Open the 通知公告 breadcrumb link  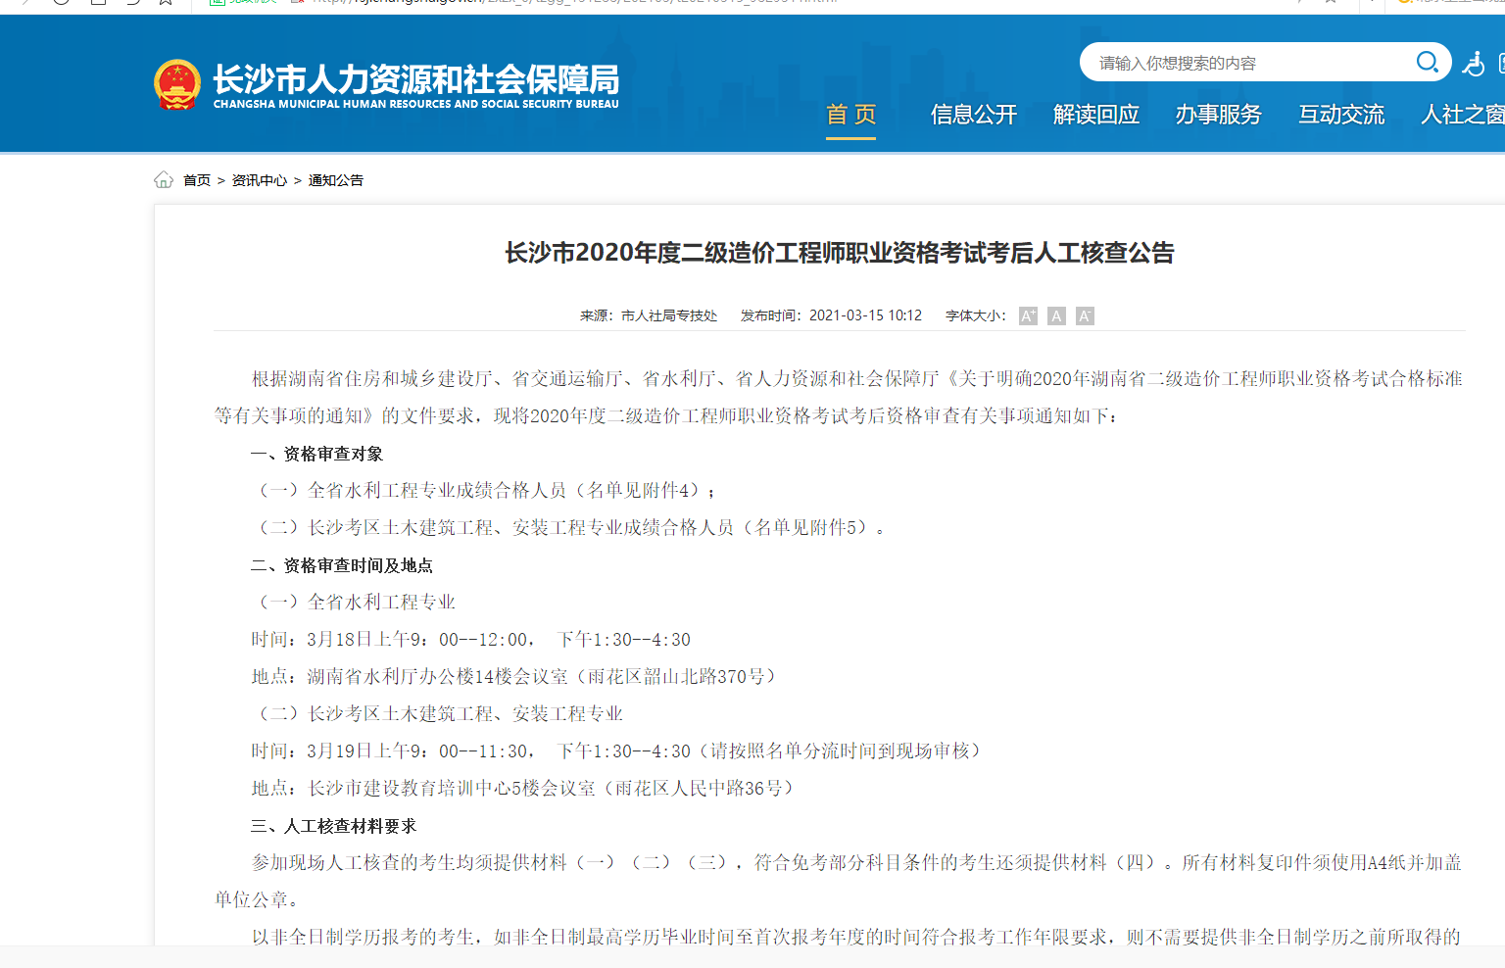pyautogui.click(x=336, y=180)
